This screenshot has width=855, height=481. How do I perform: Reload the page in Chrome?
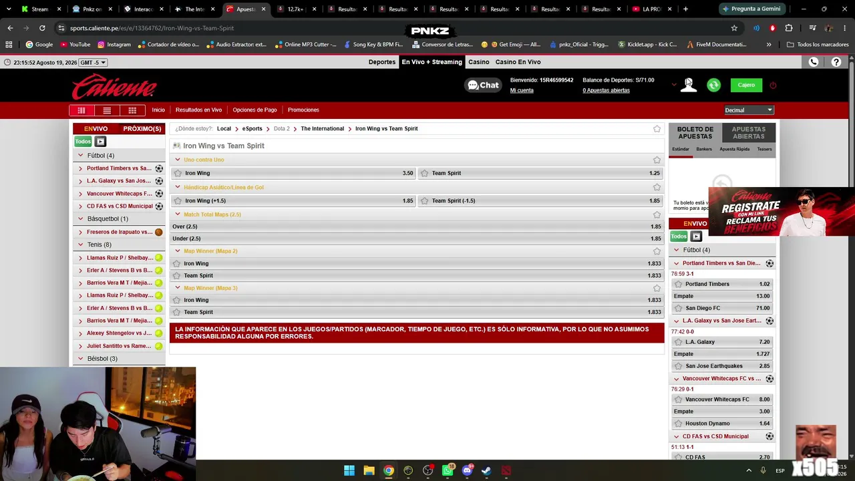[42, 28]
